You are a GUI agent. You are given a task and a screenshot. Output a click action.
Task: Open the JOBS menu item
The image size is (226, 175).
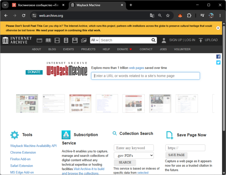point(163,49)
